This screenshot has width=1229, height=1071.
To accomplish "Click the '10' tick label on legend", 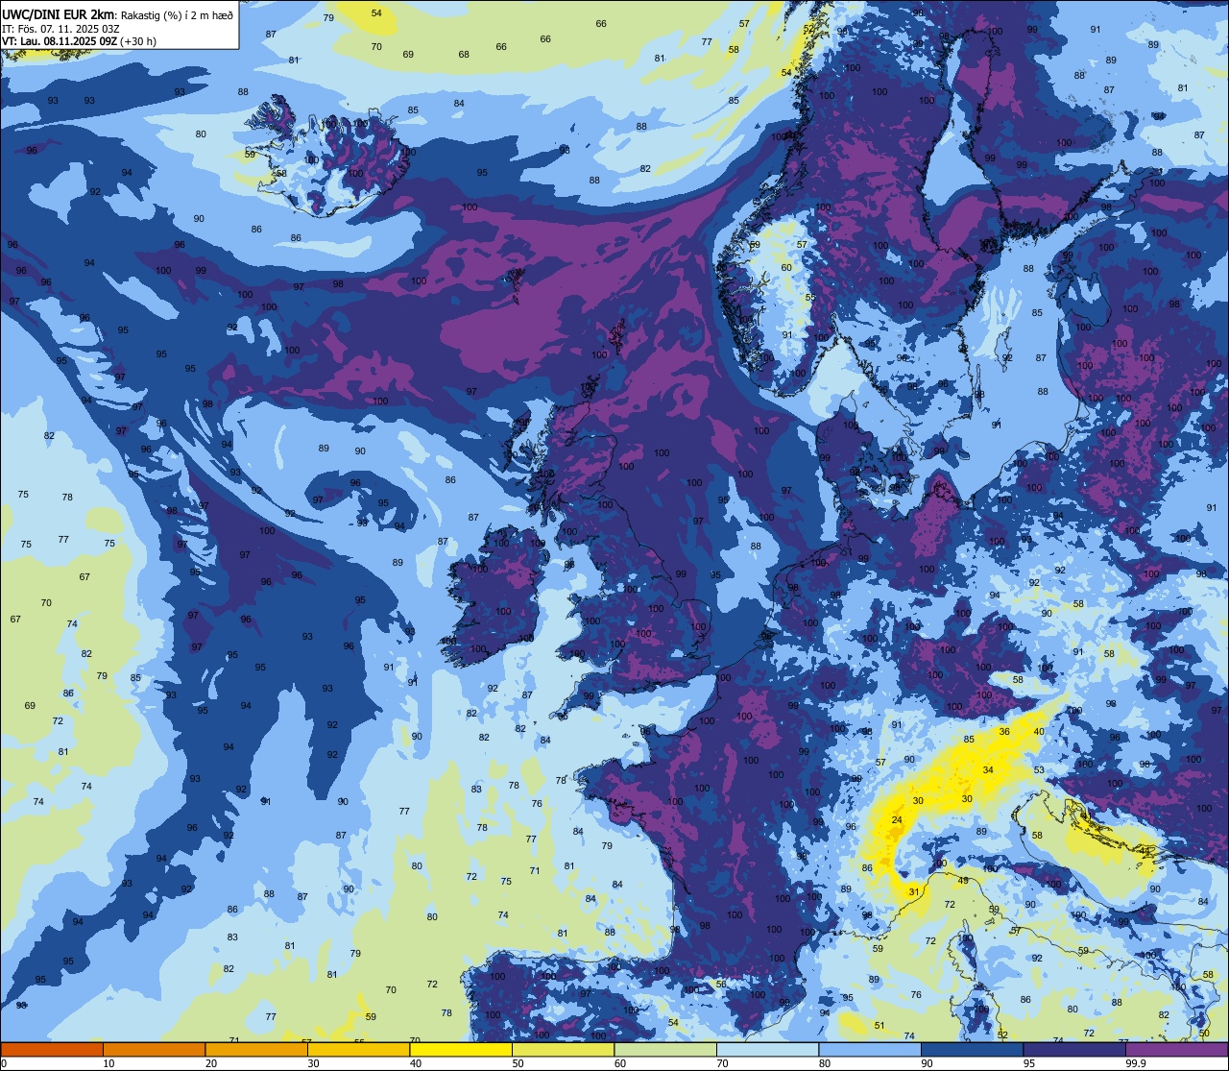I will pyautogui.click(x=108, y=1063).
